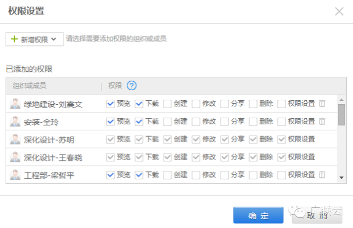Toggle 分享 for 安装-全玲

[x=224, y=122]
